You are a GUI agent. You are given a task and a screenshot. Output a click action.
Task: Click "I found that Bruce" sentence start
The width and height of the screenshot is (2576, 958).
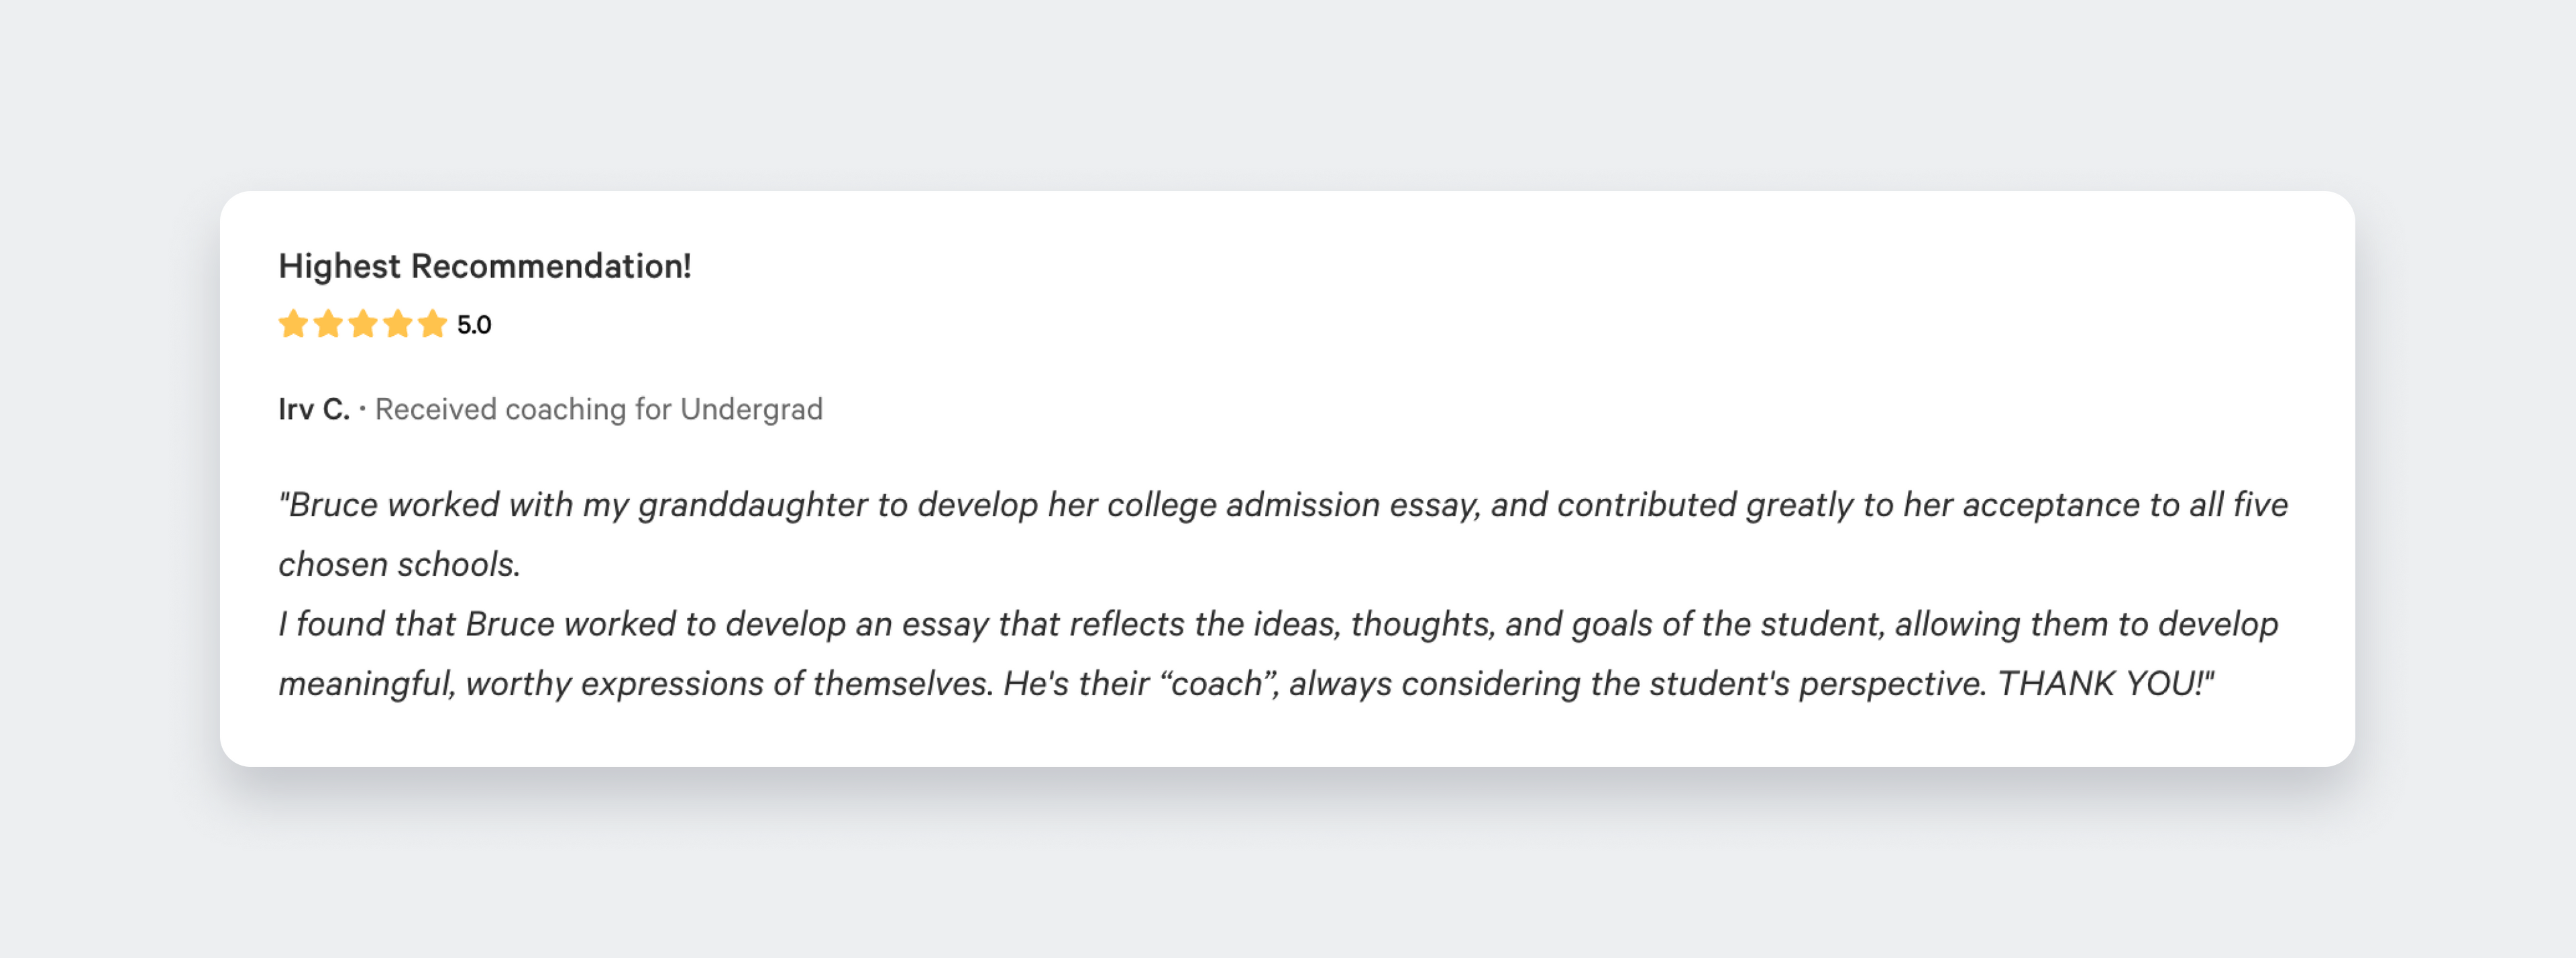click(x=416, y=624)
